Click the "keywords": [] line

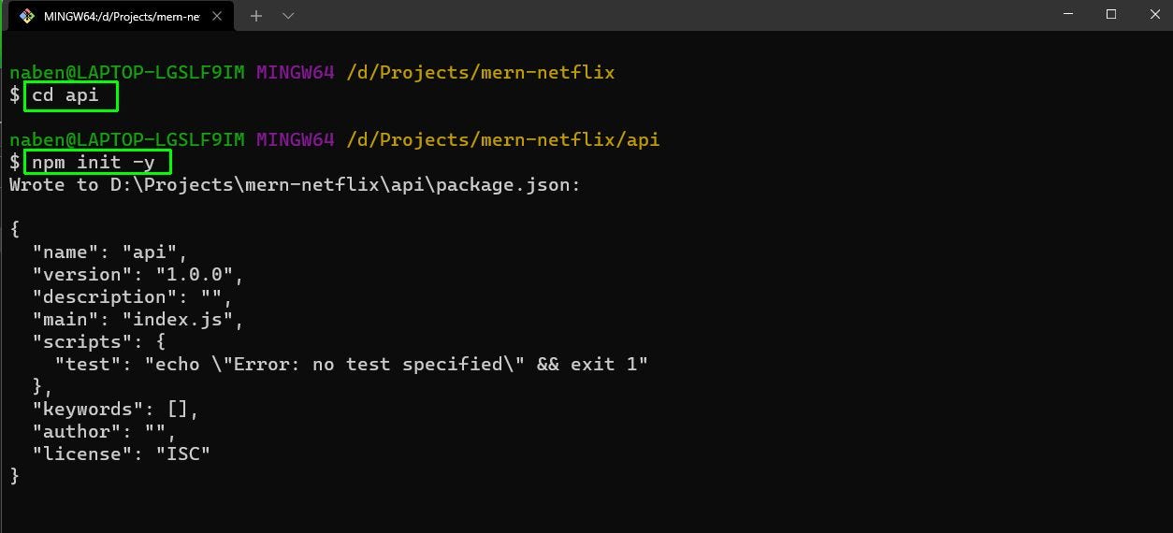(116, 410)
